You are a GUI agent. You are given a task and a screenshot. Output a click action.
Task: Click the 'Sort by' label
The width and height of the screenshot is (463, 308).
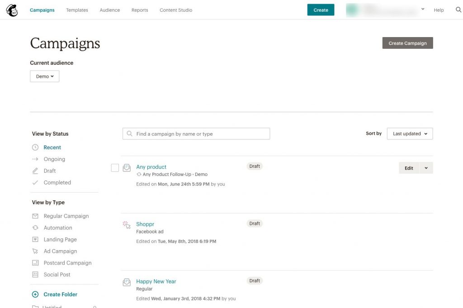coord(373,133)
